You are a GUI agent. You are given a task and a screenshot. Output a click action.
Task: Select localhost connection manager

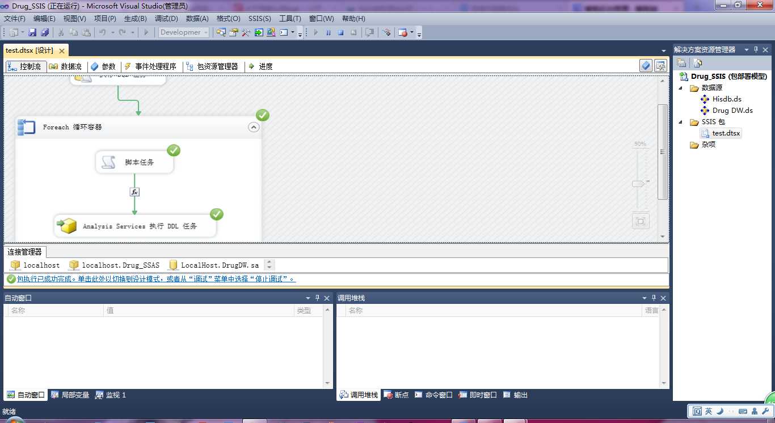click(35, 265)
